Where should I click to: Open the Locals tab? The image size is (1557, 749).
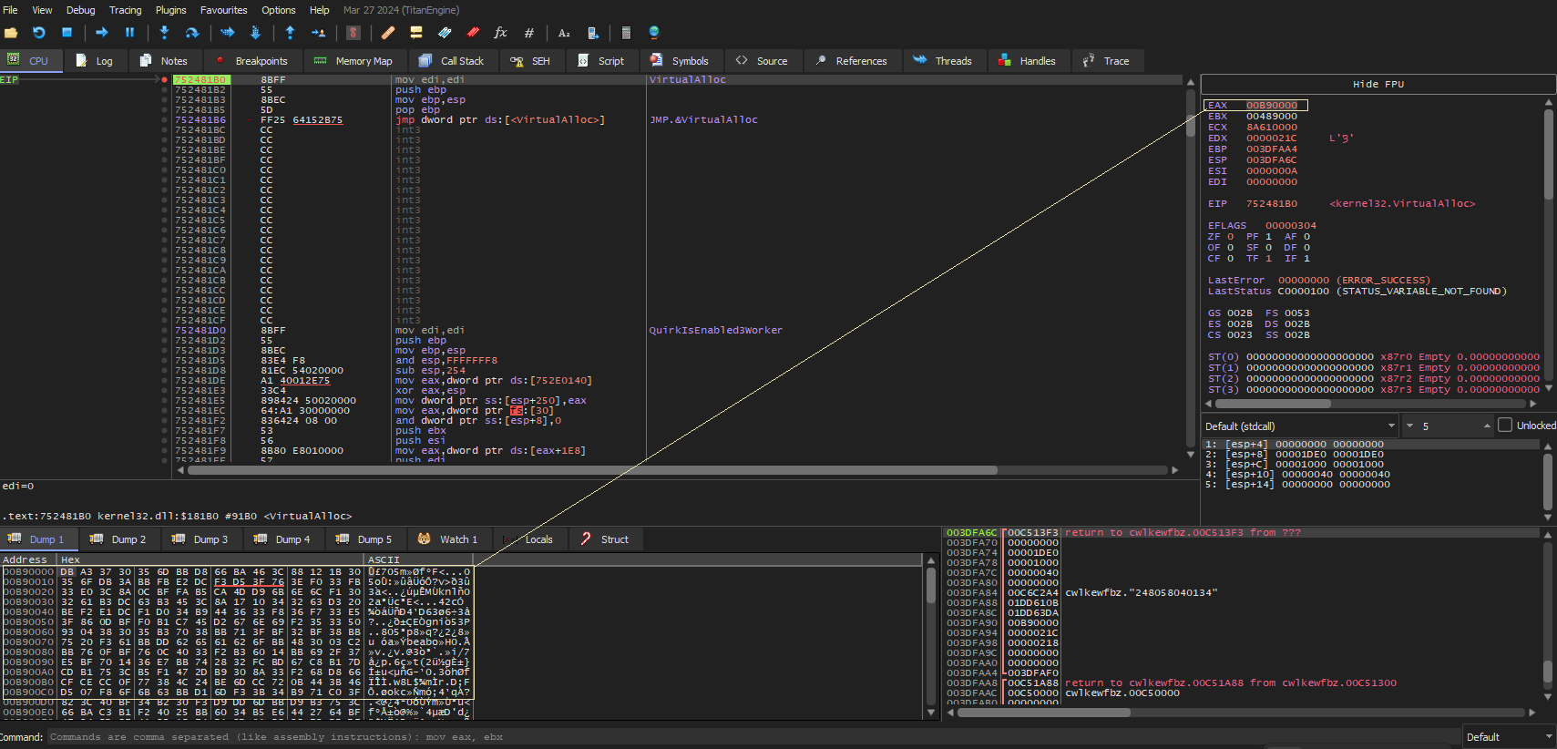528,539
